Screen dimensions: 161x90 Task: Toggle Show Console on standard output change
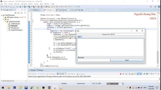[x=138, y=74]
